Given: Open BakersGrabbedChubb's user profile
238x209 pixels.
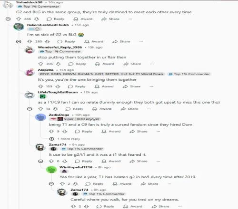Looking at the screenshot, I should (x=48, y=25).
